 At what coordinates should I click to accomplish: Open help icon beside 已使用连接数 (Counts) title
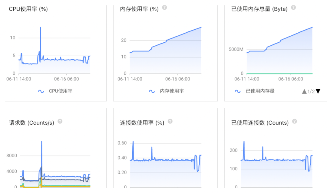(x=295, y=121)
